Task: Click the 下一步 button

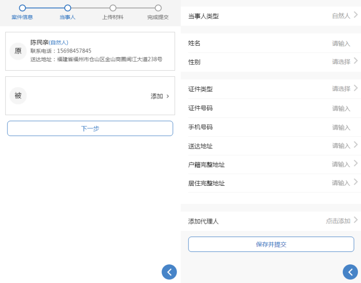Action: click(x=90, y=128)
